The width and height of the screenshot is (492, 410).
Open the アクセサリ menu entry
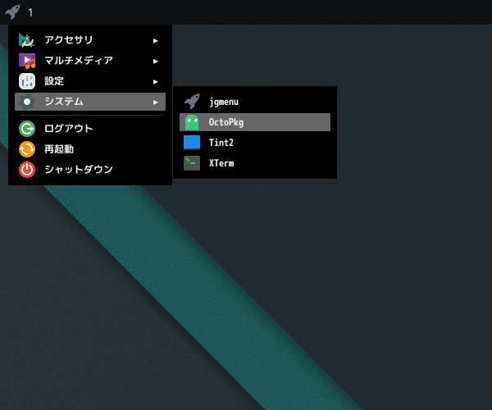pyautogui.click(x=90, y=40)
